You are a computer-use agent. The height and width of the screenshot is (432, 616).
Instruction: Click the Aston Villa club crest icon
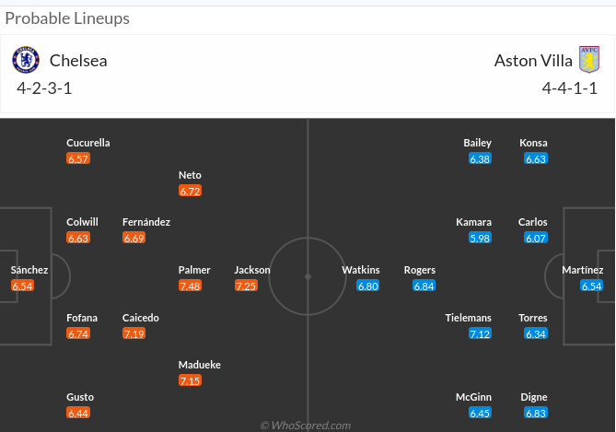pos(588,61)
